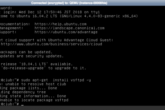Click the 'Unable to locate package vsftpd' error

(x=34, y=100)
